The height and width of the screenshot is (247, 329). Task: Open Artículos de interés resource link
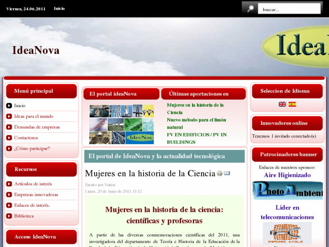(x=33, y=184)
